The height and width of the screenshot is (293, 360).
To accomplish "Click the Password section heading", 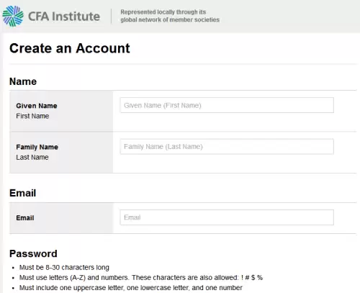I will point(33,253).
